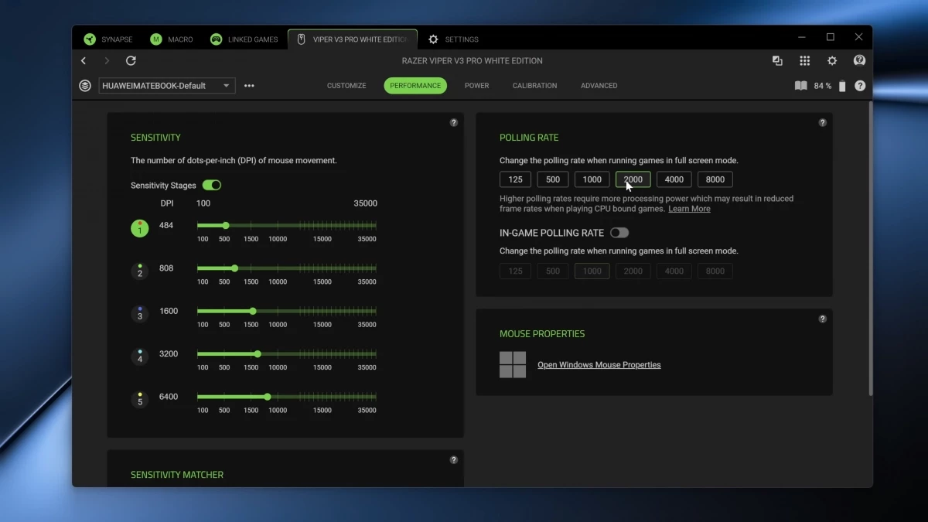The height and width of the screenshot is (522, 928).
Task: Select sensitivity stage 4 icon
Action: click(140, 356)
